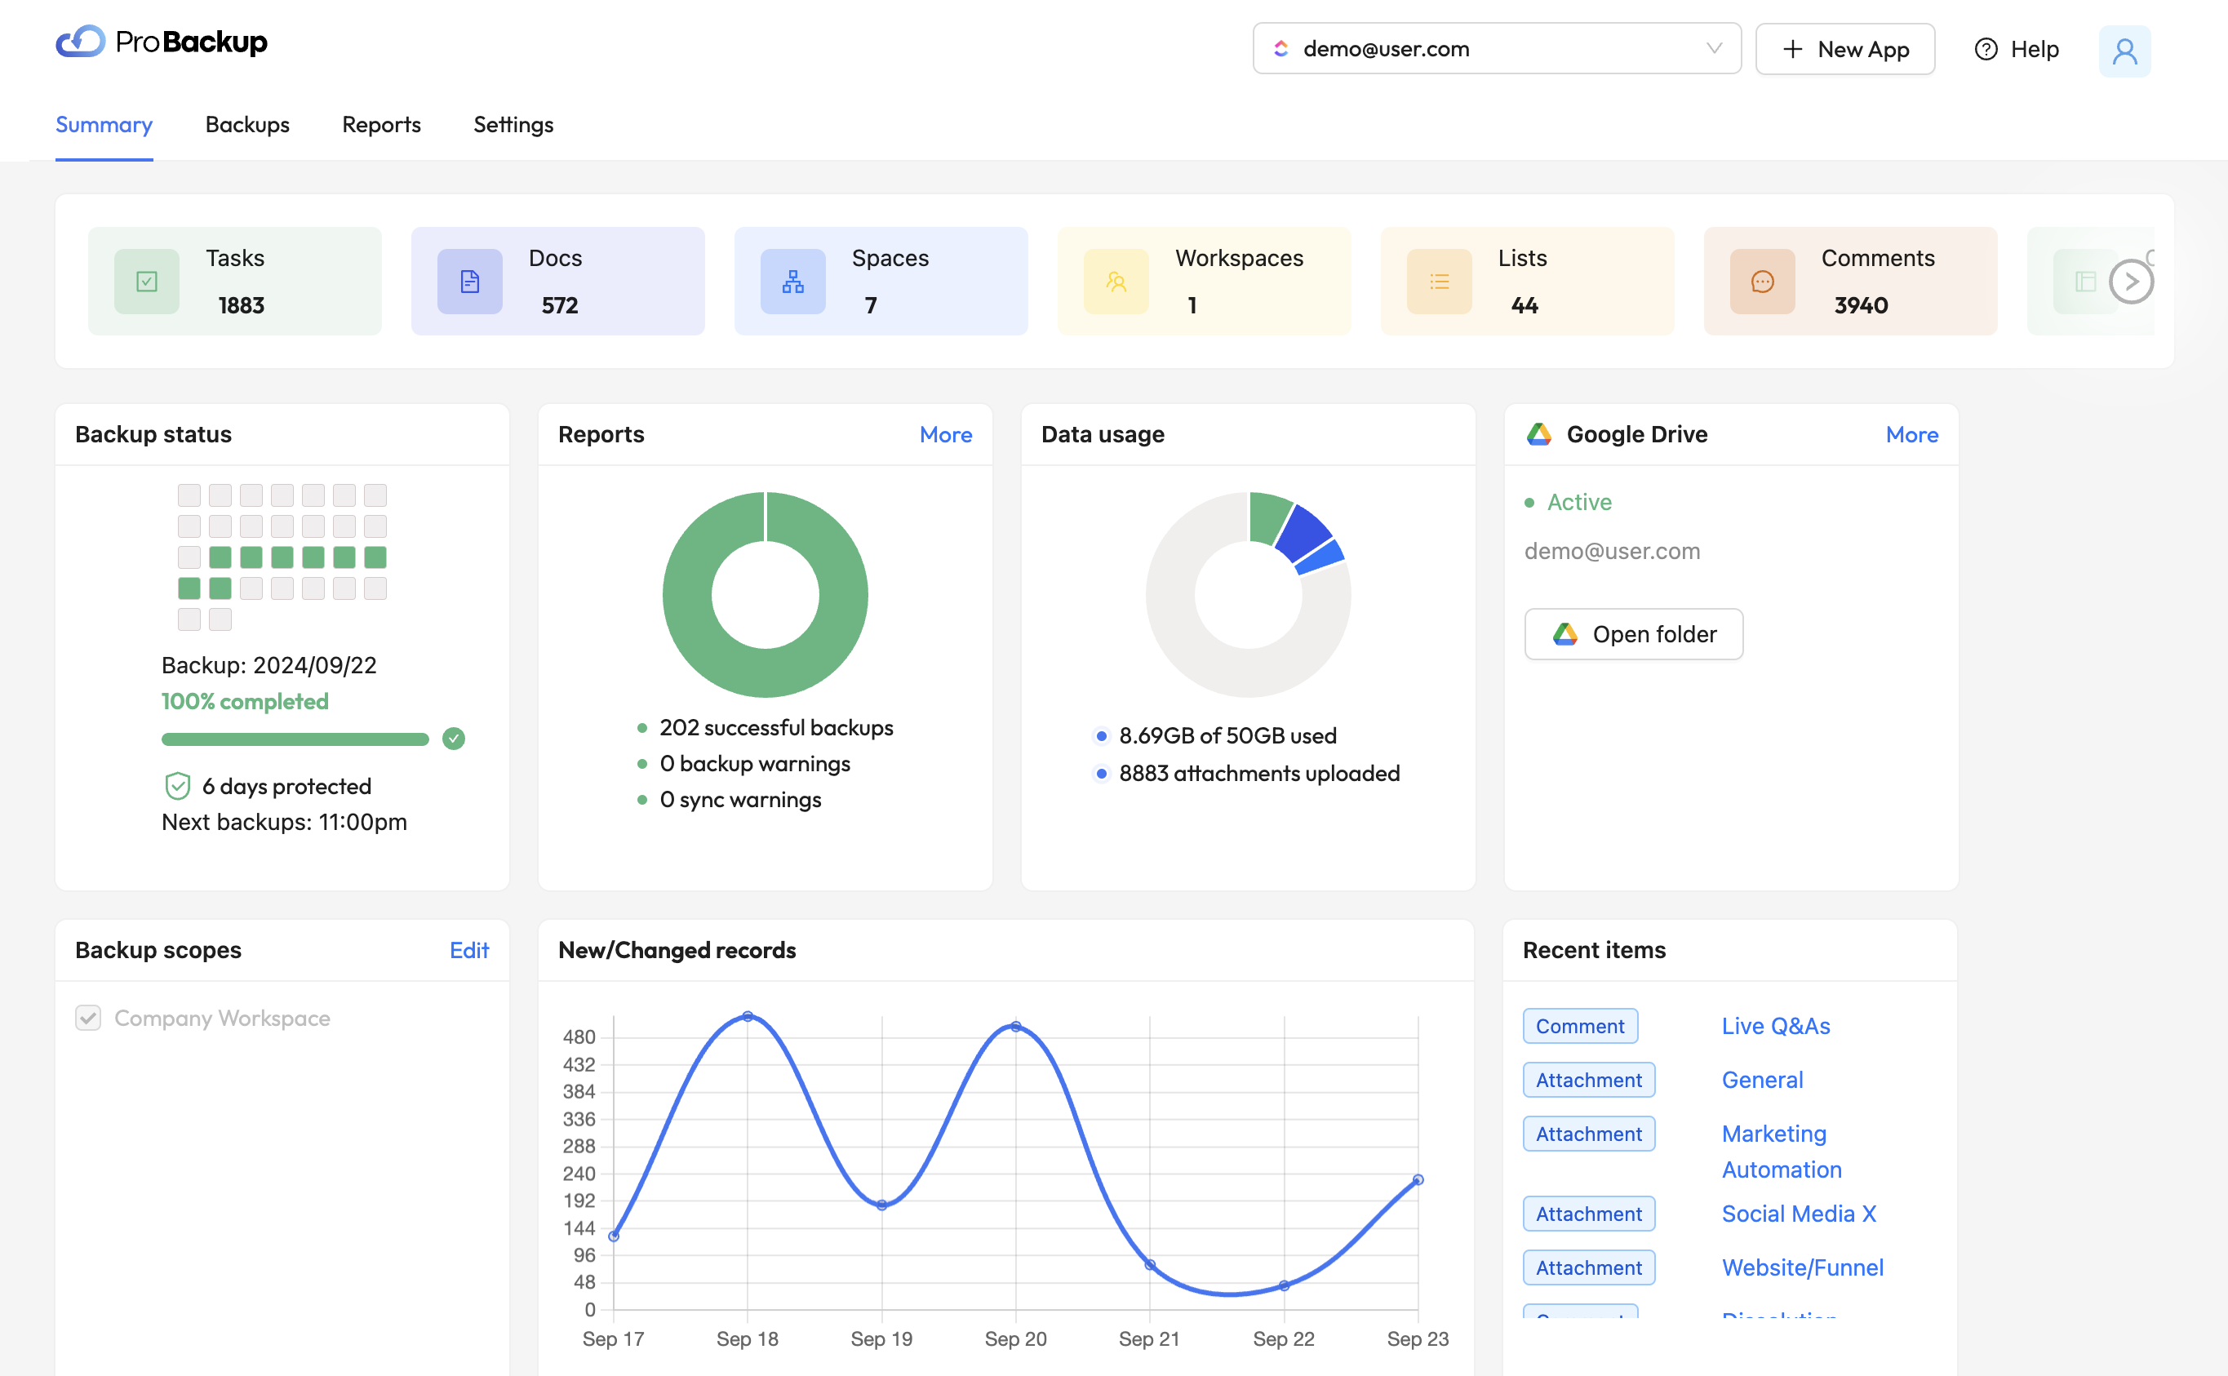Click the right arrow to reveal more stats

click(2130, 282)
